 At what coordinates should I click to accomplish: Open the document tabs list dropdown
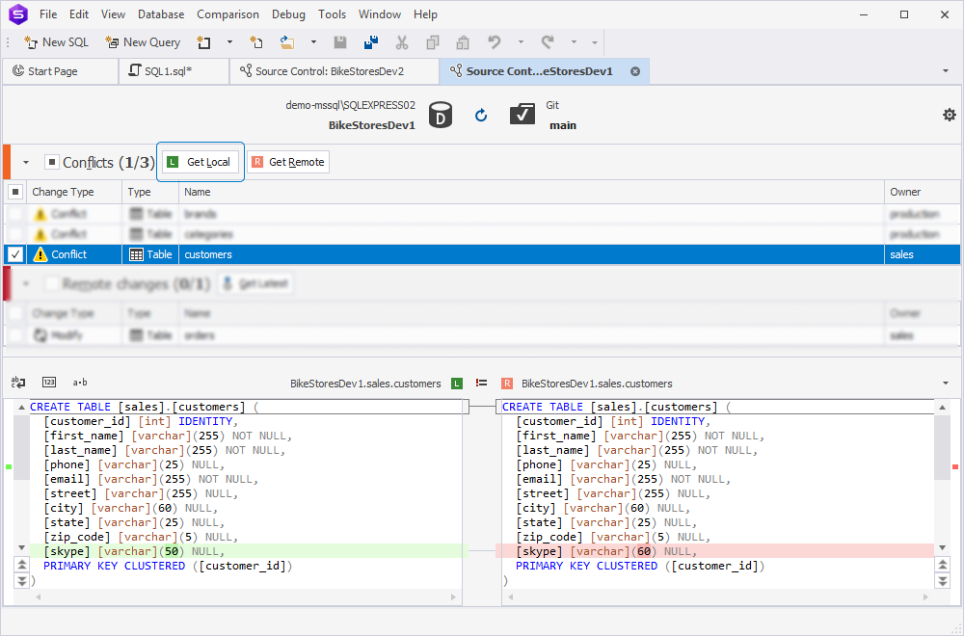[946, 71]
